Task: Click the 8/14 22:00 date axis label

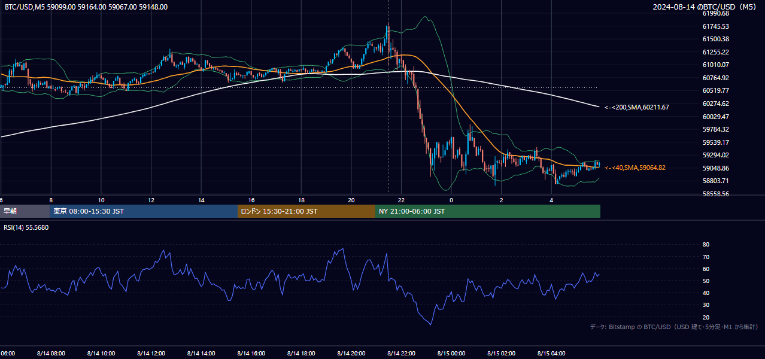Action: [401, 354]
